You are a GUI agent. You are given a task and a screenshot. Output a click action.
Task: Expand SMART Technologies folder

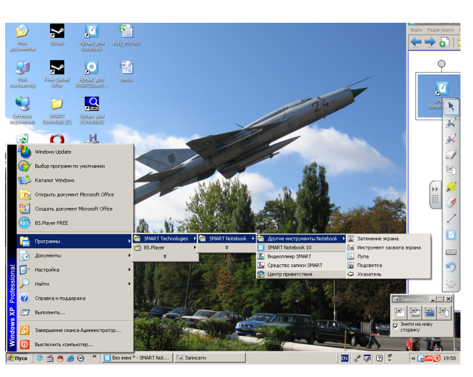point(165,239)
